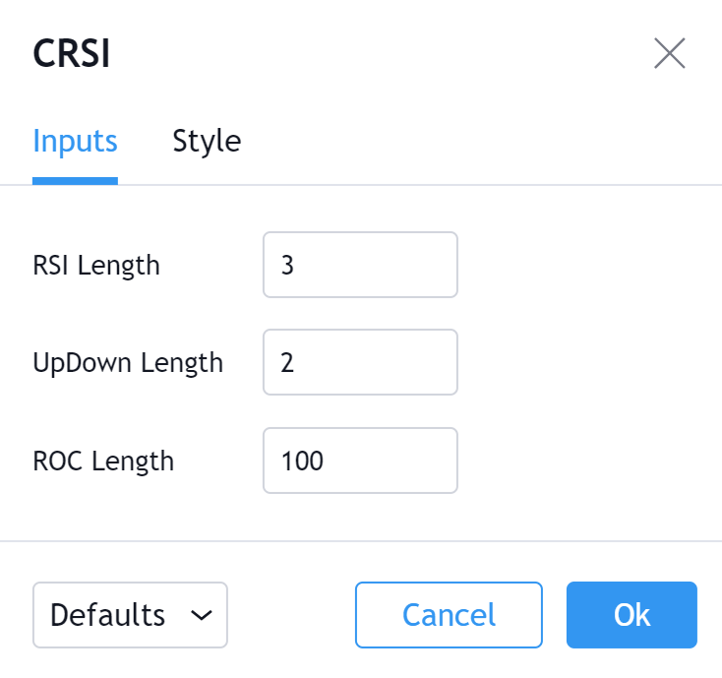Click the X icon at dialog corner
The width and height of the screenshot is (722, 678).
click(x=670, y=53)
